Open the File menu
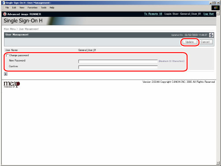Viewport: 221px width, 166px height. pos(7,8)
